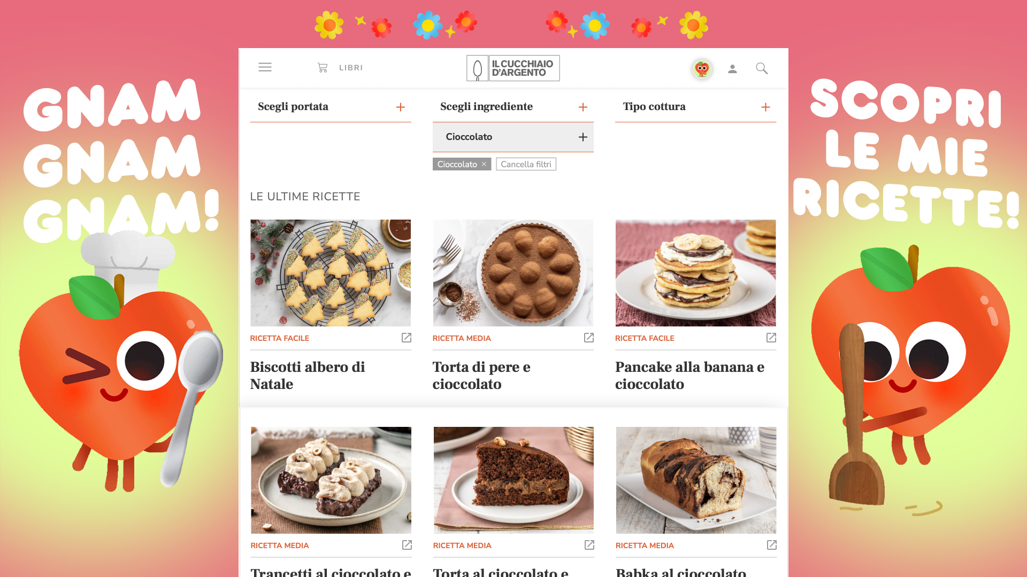This screenshot has width=1027, height=577.
Task: Click the Il Cucchiaio d'Argento logo
Action: coord(513,68)
